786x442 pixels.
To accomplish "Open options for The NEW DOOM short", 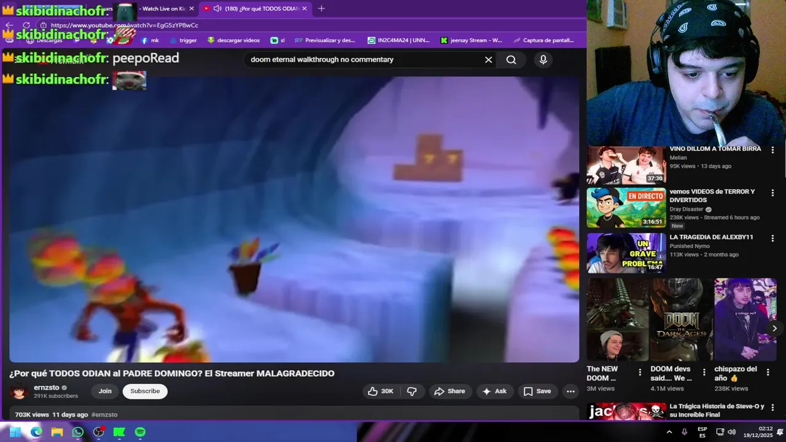I will [640, 372].
